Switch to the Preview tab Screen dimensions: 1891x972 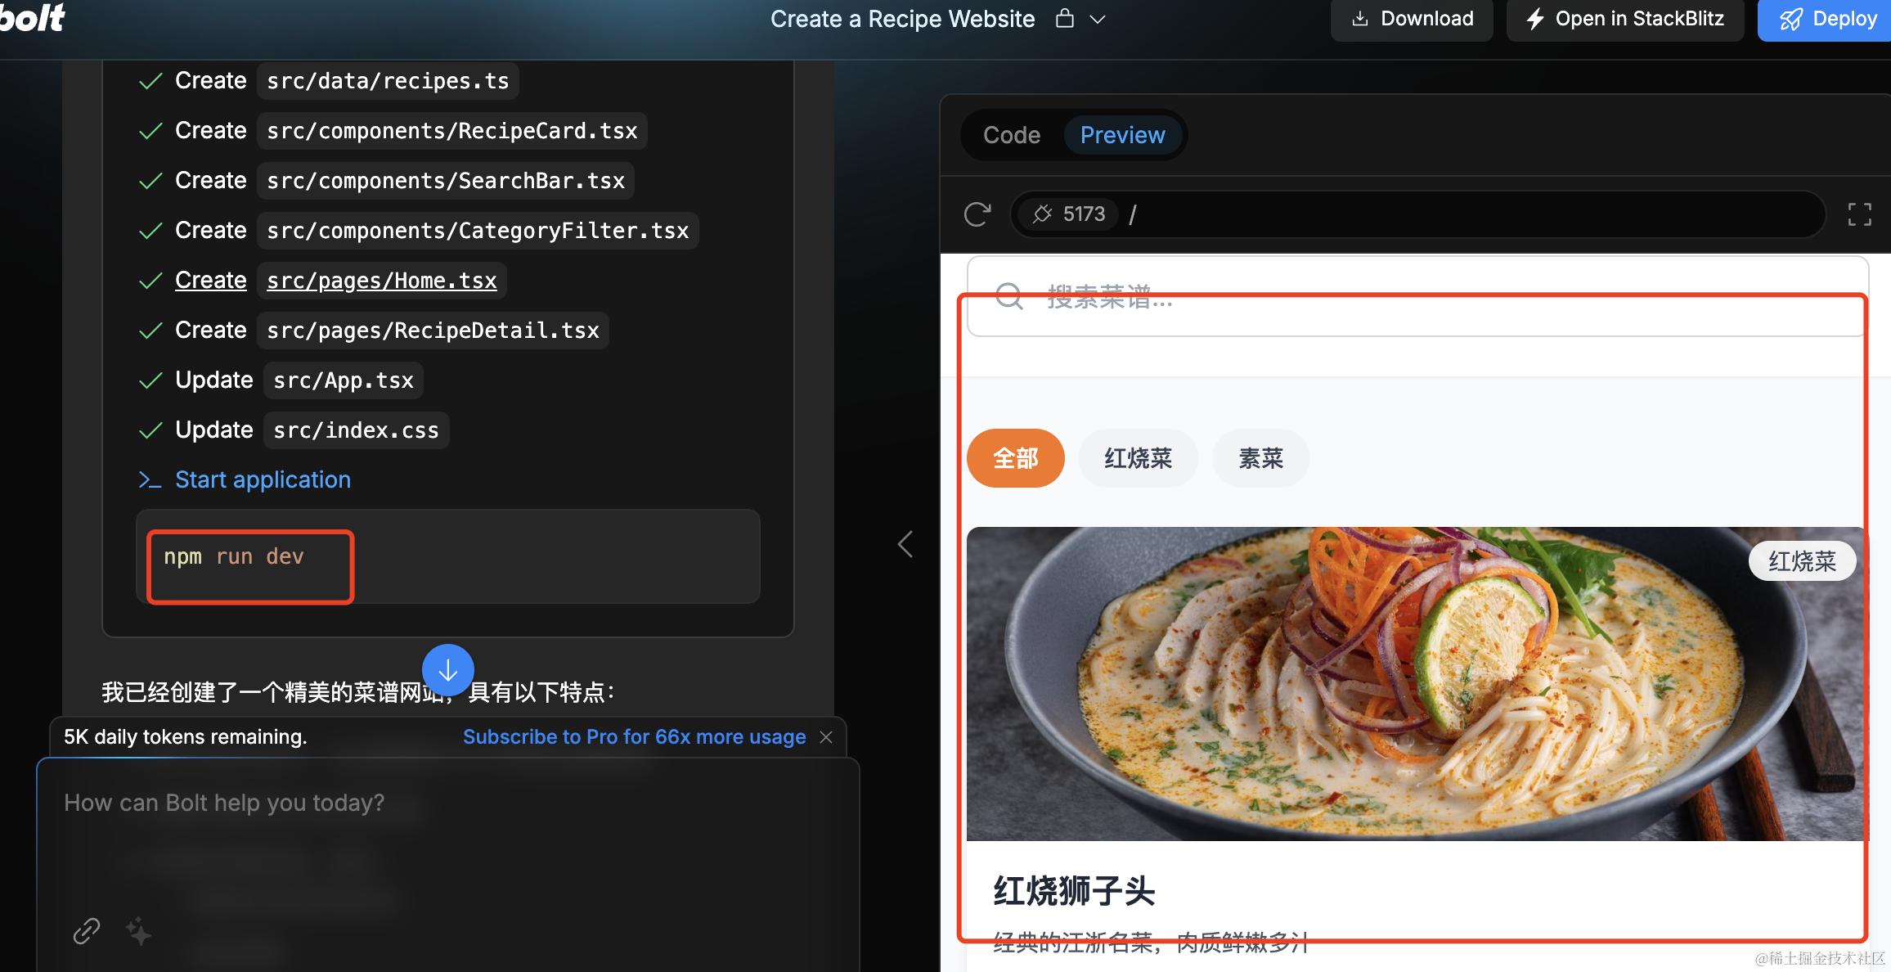pyautogui.click(x=1122, y=135)
